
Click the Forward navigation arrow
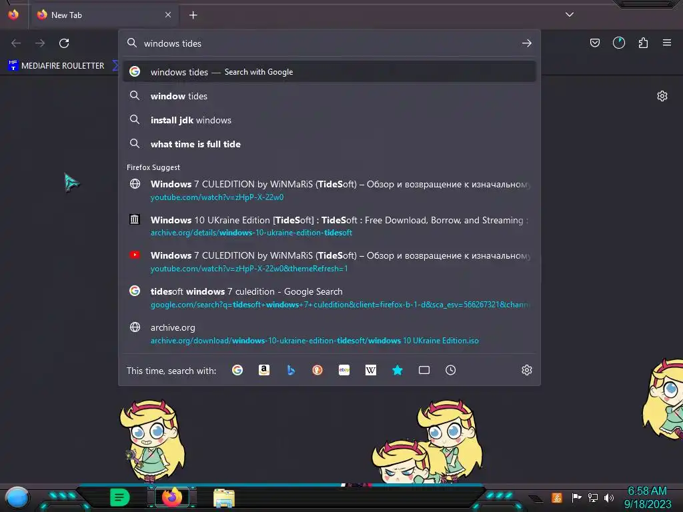[40, 43]
